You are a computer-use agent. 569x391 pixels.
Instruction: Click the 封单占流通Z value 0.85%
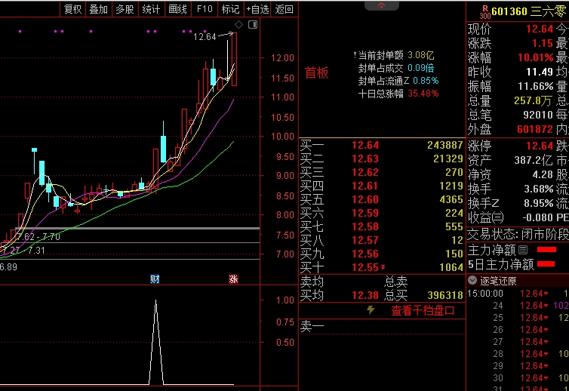[x=426, y=81]
